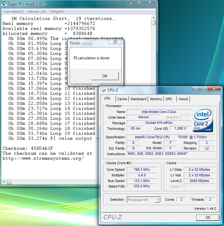224x226 pixels.
Task: Click the Name field 'Intel Mobile Core 2 Duo'
Action: 159,112
